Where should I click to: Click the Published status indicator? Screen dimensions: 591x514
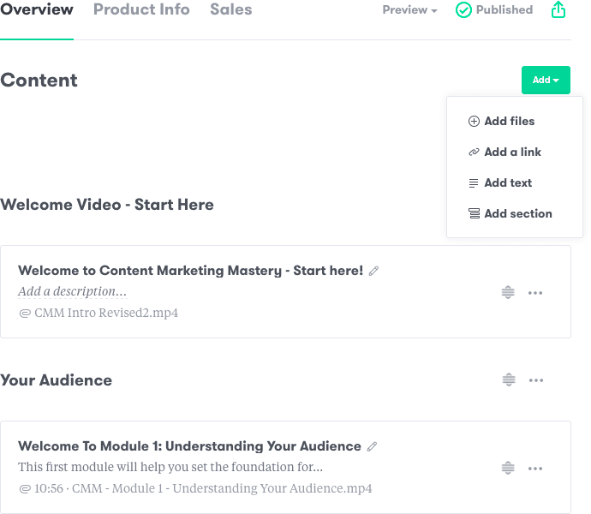click(494, 9)
